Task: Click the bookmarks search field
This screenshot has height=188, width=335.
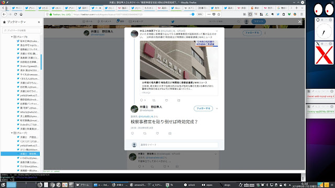Action: pos(21,30)
